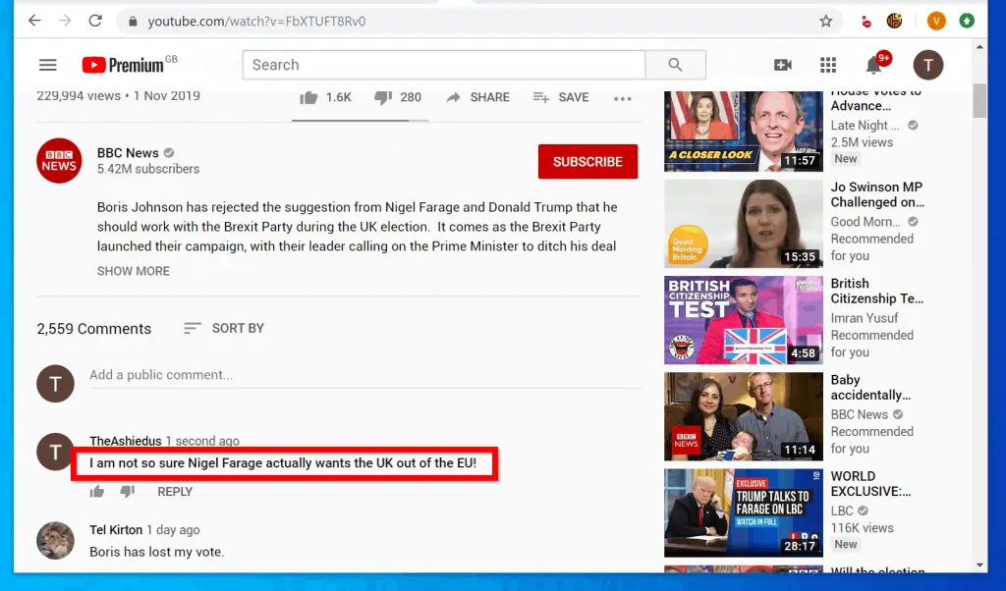The width and height of the screenshot is (1006, 591).
Task: Open the YouTube hamburger menu
Action: [47, 65]
